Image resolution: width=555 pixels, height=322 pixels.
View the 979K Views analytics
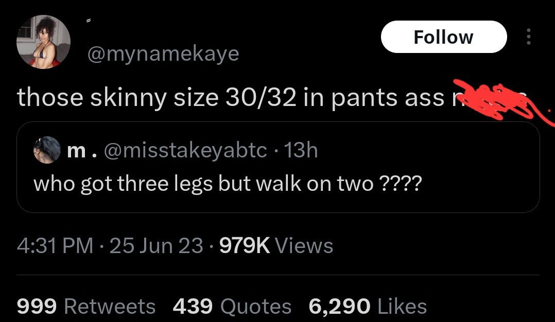point(276,246)
